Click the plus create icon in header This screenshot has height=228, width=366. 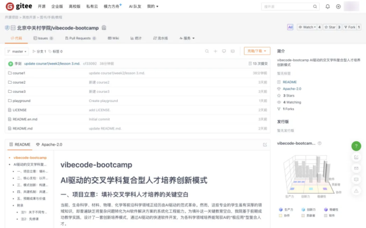(338, 7)
